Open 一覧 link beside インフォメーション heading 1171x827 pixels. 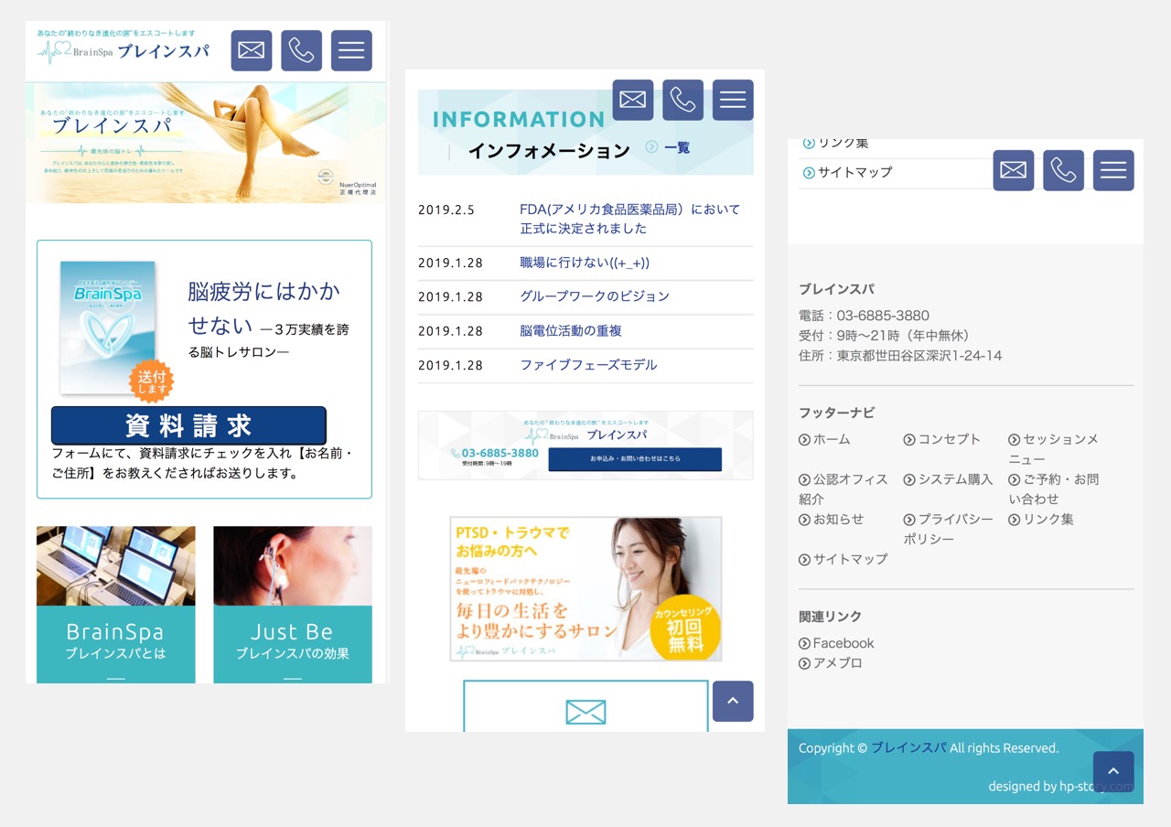coord(669,147)
